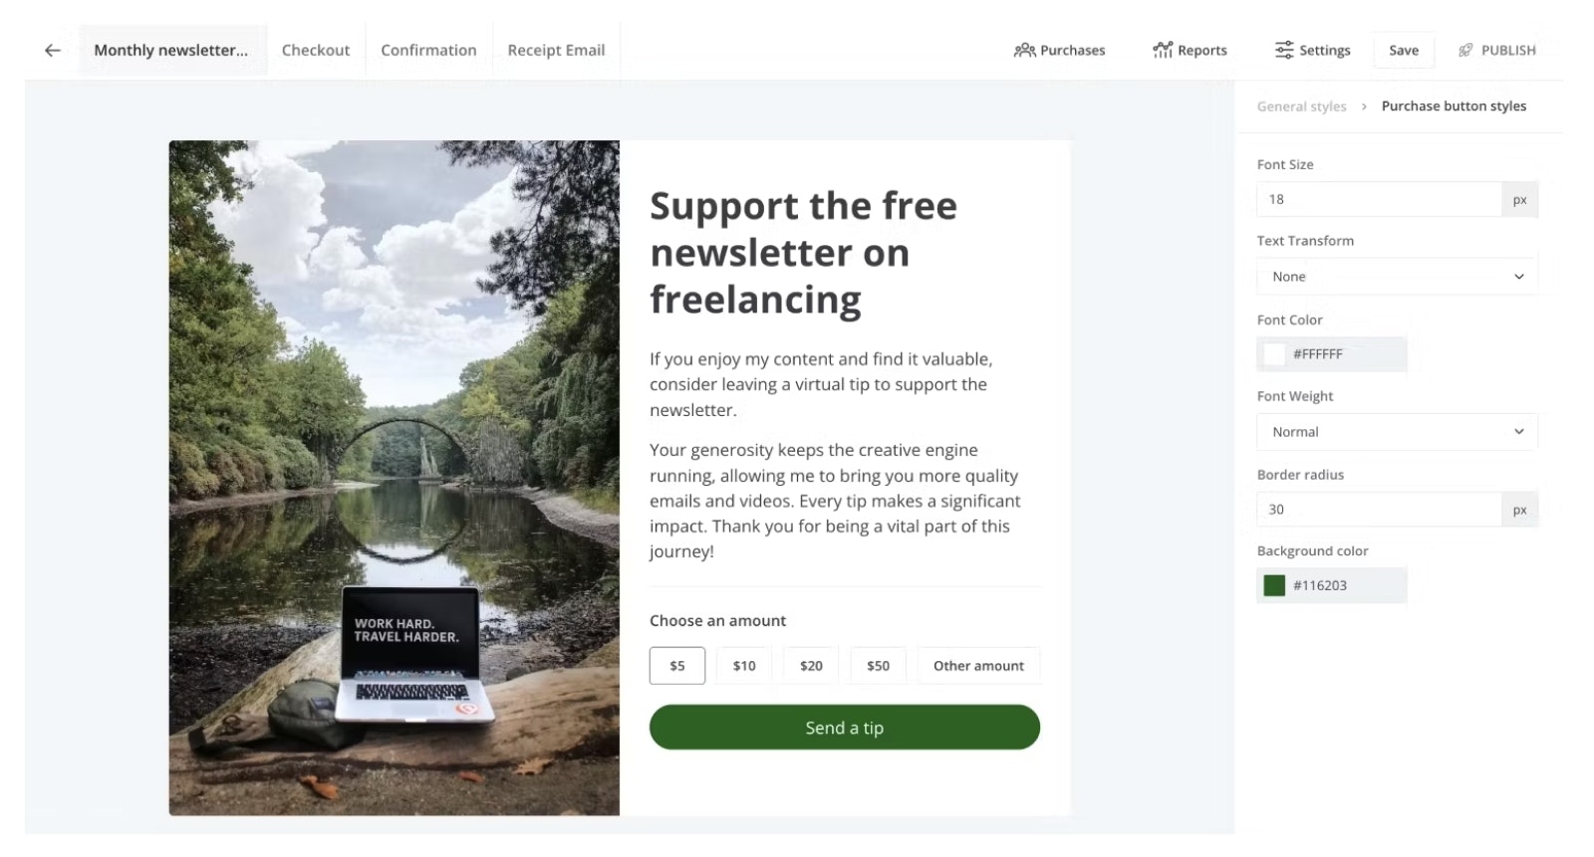The width and height of the screenshot is (1594, 857).
Task: Select the $20 amount option
Action: point(811,666)
